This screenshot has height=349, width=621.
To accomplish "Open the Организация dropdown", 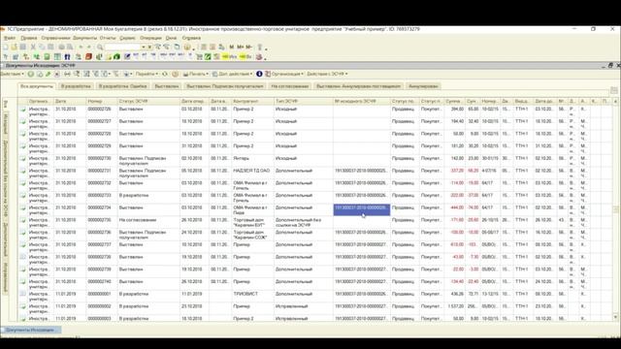I will (284, 74).
